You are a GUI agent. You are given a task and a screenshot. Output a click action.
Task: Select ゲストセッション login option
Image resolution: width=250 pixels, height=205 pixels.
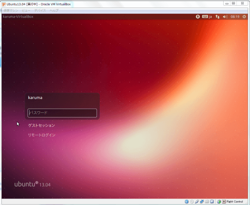(x=42, y=125)
